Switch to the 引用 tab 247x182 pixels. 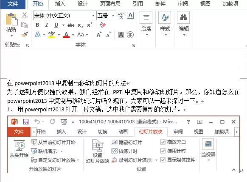click(x=138, y=4)
